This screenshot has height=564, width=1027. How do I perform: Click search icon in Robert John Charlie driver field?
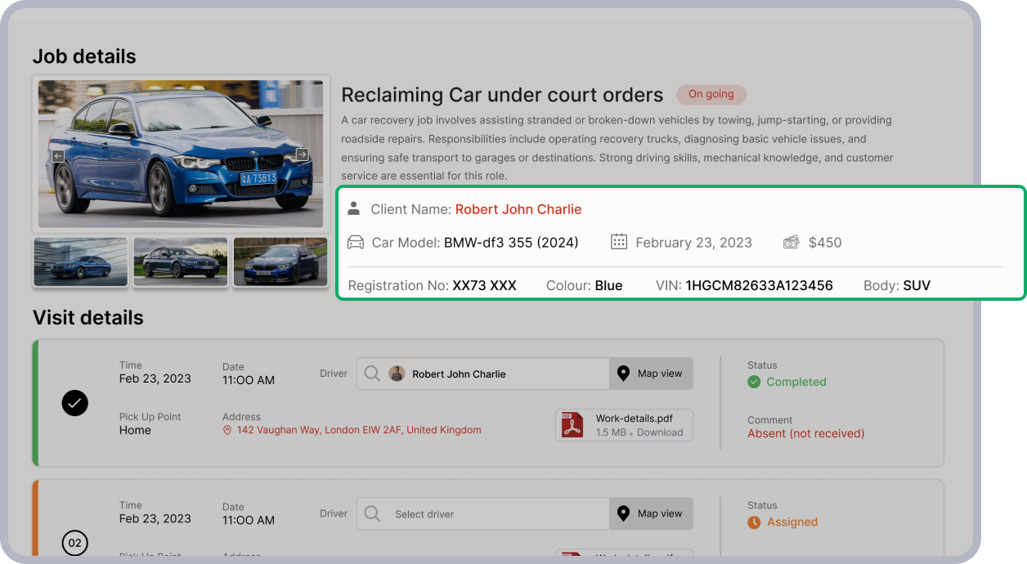coord(372,374)
